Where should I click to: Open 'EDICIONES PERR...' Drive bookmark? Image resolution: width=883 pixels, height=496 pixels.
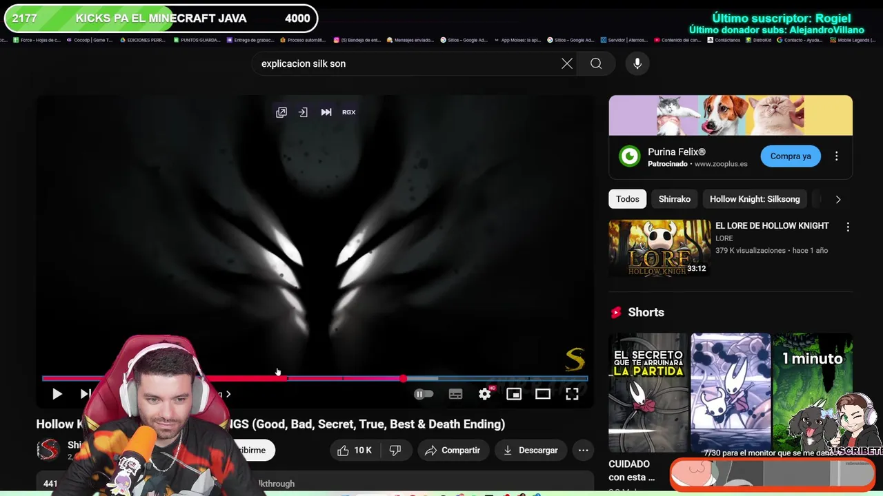(143, 40)
